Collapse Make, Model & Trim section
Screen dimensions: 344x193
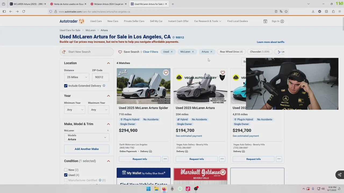(x=108, y=124)
